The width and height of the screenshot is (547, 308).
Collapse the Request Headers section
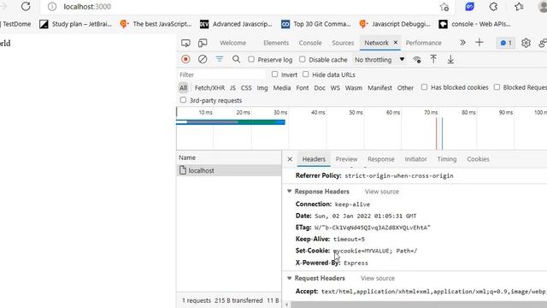289,278
